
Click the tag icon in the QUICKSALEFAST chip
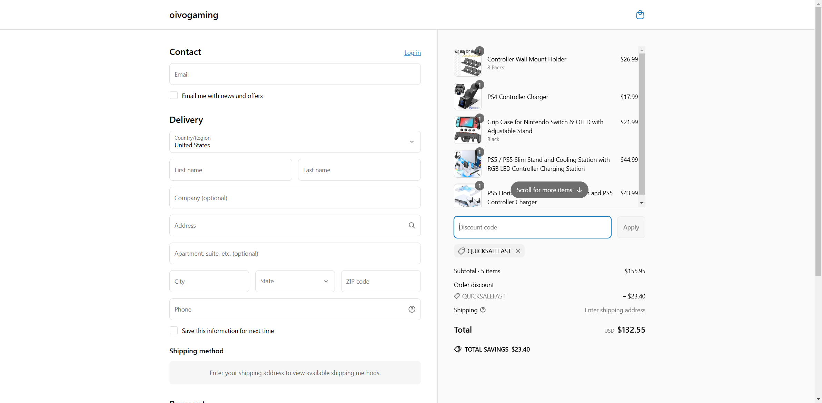[x=461, y=251]
